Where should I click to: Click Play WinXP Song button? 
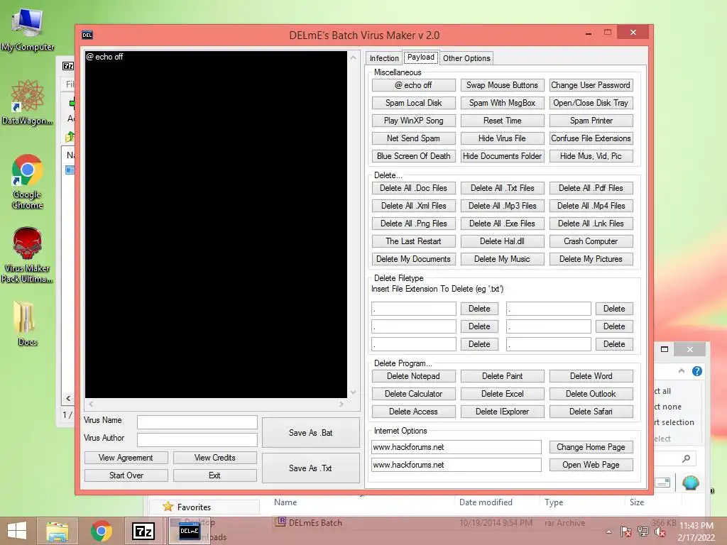pos(414,121)
